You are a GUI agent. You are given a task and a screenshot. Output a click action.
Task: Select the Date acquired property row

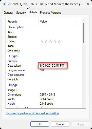tap(43, 75)
